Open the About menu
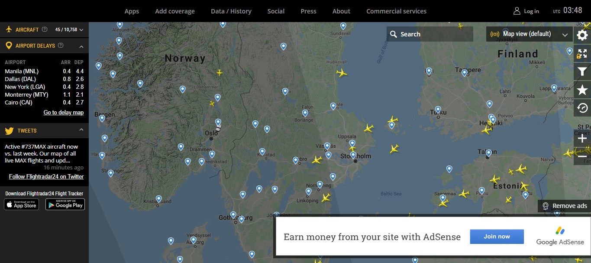Viewport: 591px width, 263px height. pyautogui.click(x=341, y=11)
